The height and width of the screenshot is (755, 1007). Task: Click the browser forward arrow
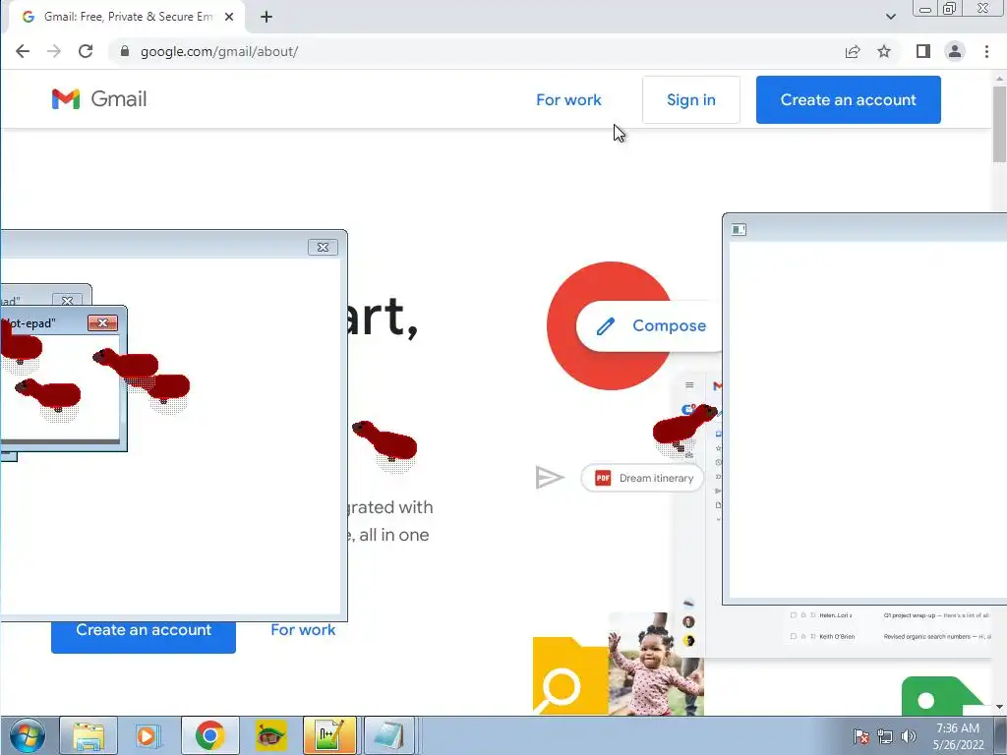point(54,51)
